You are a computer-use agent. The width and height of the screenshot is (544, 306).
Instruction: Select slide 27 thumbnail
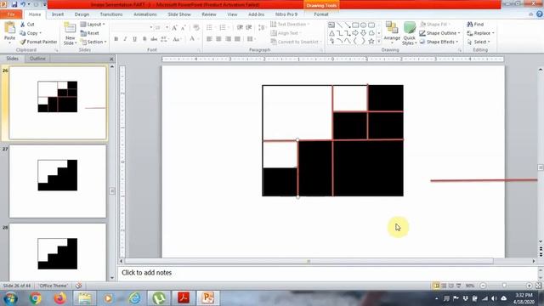(x=58, y=181)
